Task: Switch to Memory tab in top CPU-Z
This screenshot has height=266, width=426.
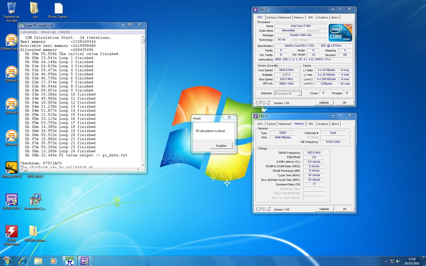Action: click(x=299, y=18)
